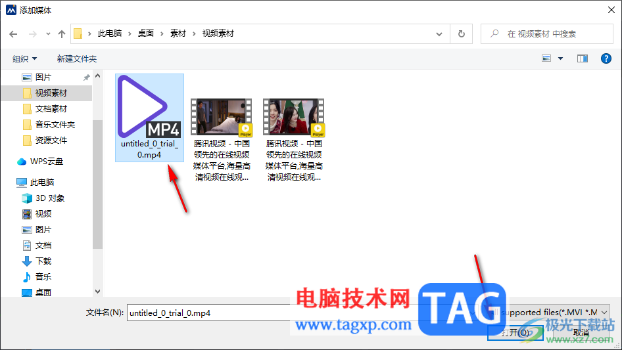
Task: Click 桌面 in the address breadcrumb
Action: coord(145,33)
